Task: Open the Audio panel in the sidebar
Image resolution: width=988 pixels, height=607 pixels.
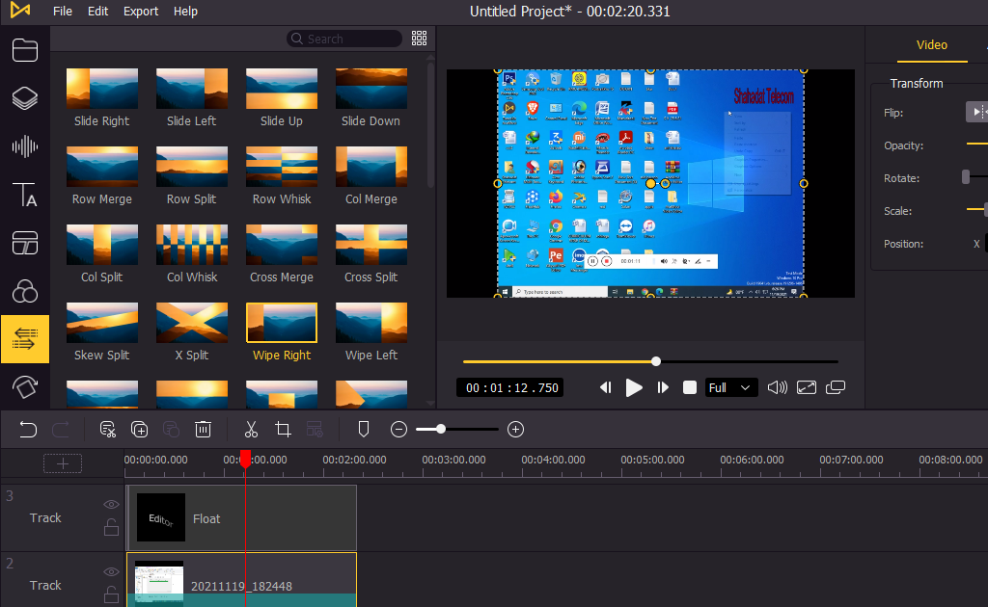Action: [x=25, y=146]
